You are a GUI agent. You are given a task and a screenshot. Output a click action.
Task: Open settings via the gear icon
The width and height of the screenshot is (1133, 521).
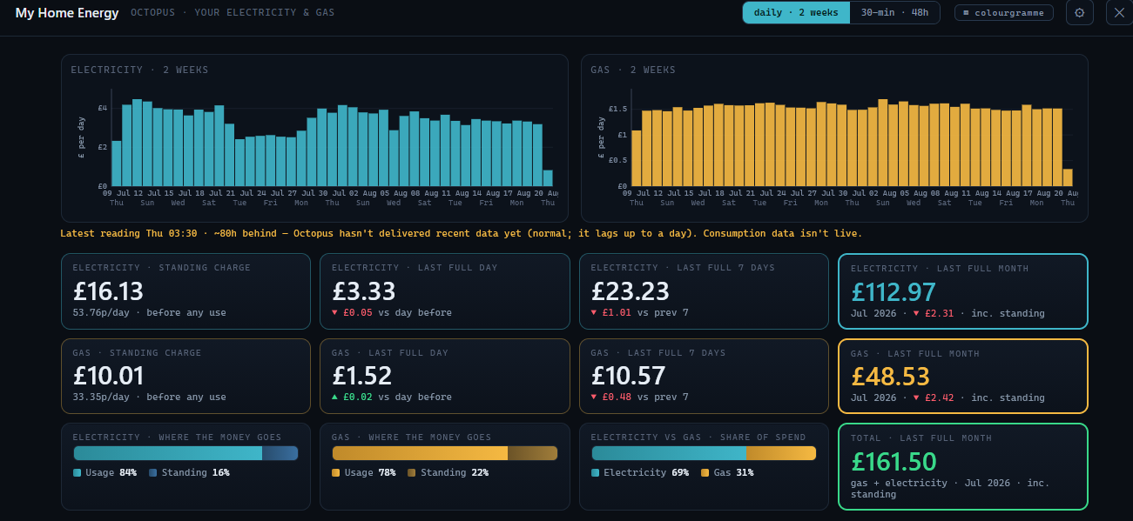pyautogui.click(x=1080, y=13)
